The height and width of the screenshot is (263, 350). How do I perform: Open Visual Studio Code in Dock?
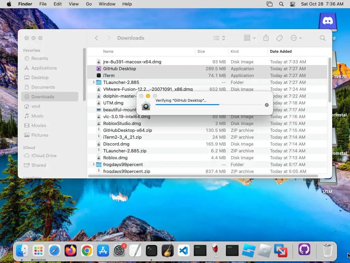click(184, 250)
